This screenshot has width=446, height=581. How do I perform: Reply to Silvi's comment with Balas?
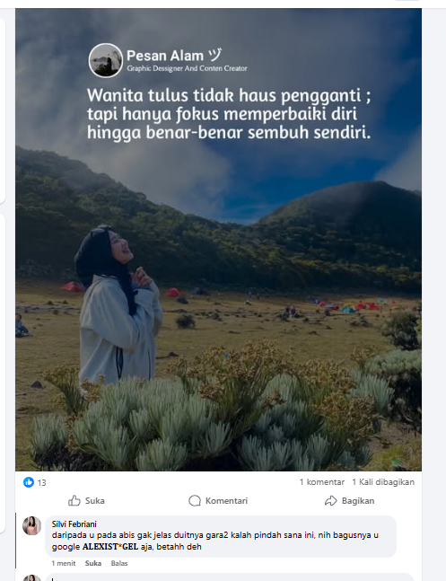coord(119,563)
